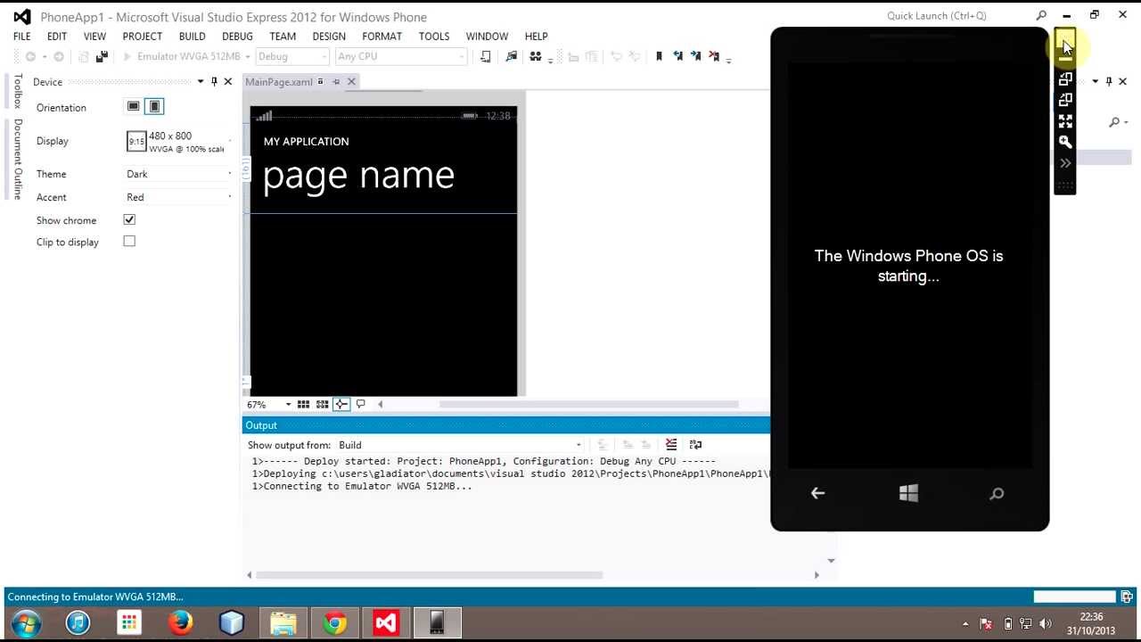The height and width of the screenshot is (642, 1141).
Task: Click the Output window horizontal scrollbar
Action: coord(430,575)
